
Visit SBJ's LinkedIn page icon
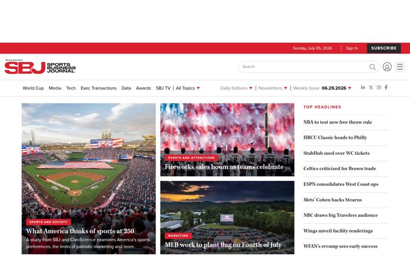pyautogui.click(x=363, y=87)
